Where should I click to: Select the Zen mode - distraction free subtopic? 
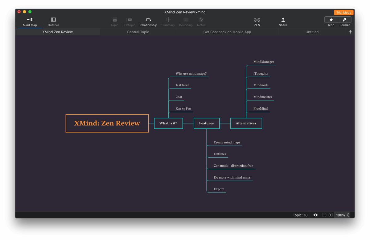[233, 166]
